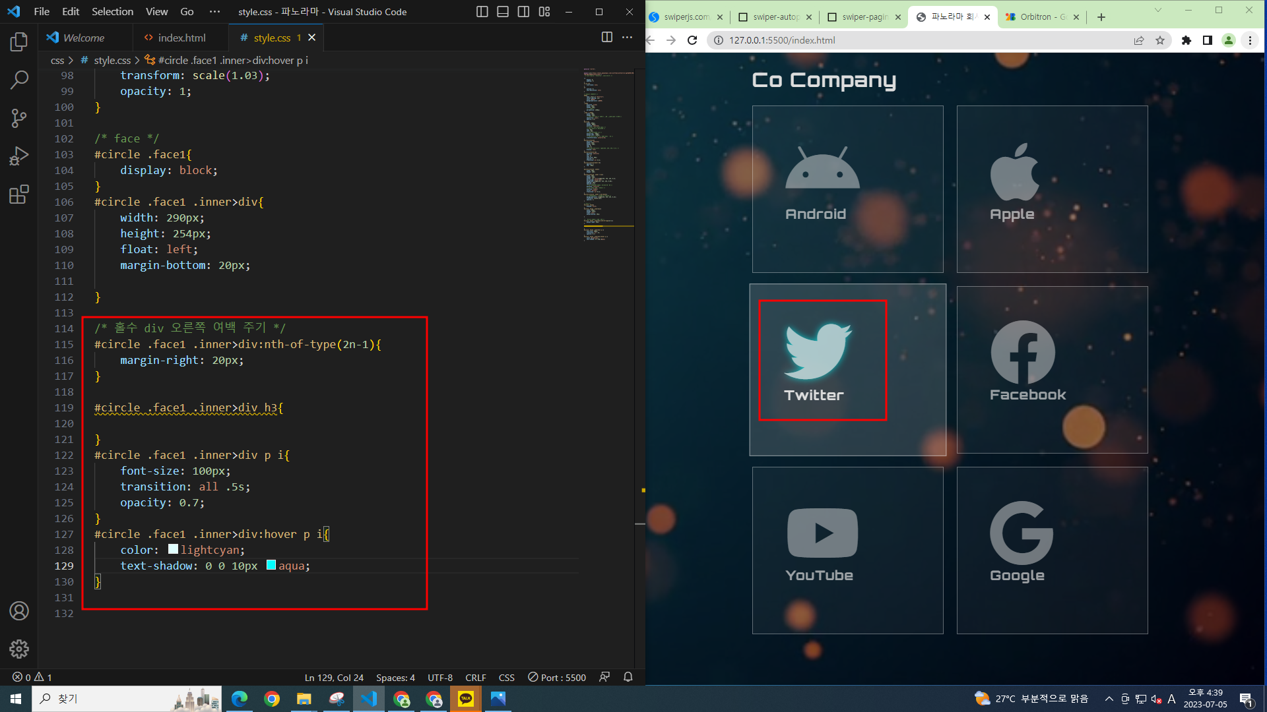The image size is (1267, 712).
Task: Toggle the bottom panel layout button
Action: coord(502,12)
